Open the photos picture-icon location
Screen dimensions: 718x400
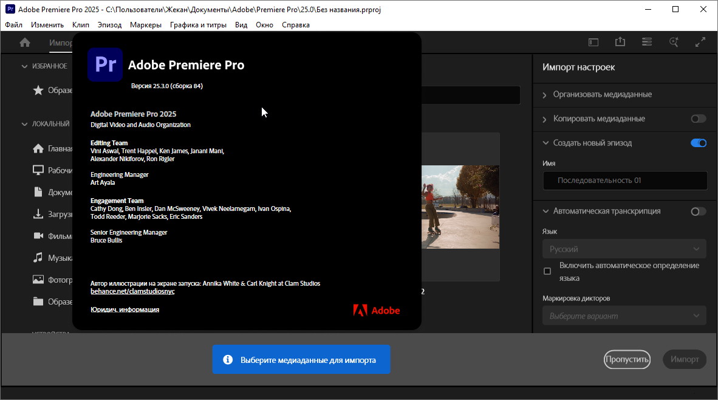(53, 280)
